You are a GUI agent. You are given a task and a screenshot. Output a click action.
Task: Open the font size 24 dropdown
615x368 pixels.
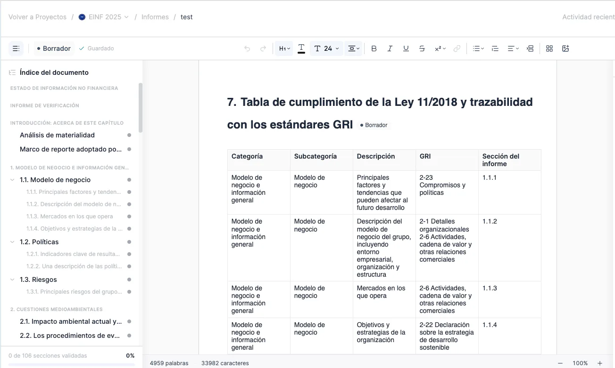click(x=326, y=48)
